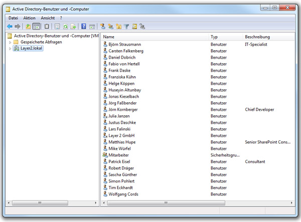Screen dimensions: 301x222
Task: Expand the Gespeicherte Abfragen tree node
Action: tap(10, 42)
